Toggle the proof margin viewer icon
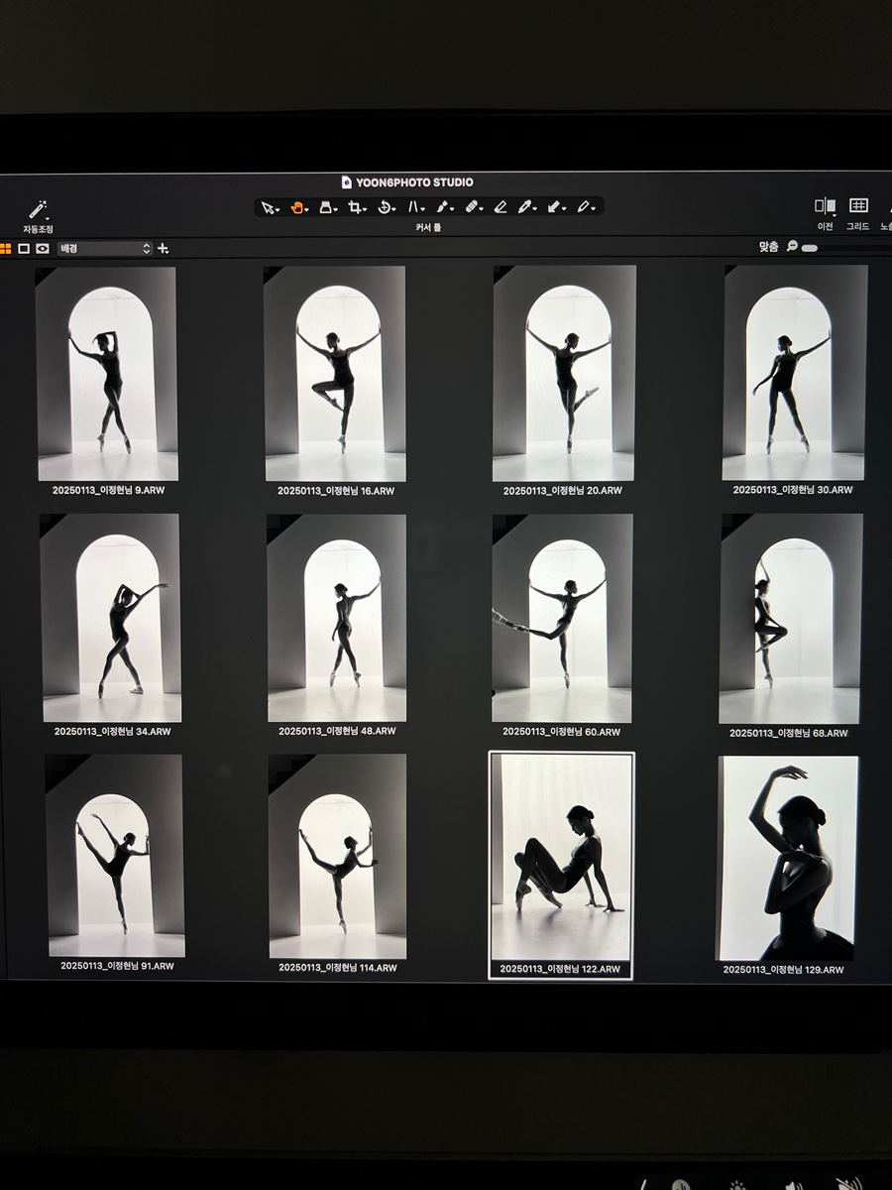Image resolution: width=892 pixels, height=1190 pixels. [x=42, y=248]
